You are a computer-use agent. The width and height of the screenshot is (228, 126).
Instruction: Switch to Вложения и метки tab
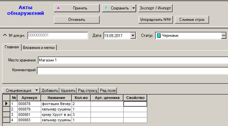(x=39, y=48)
